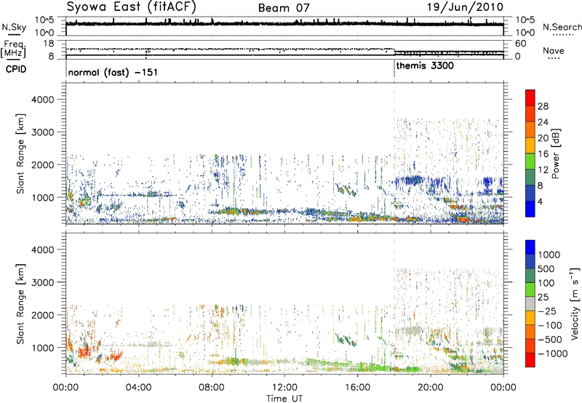The width and height of the screenshot is (582, 403).
Task: Click the 'themis 3300' CPID text
Action: click(x=425, y=66)
